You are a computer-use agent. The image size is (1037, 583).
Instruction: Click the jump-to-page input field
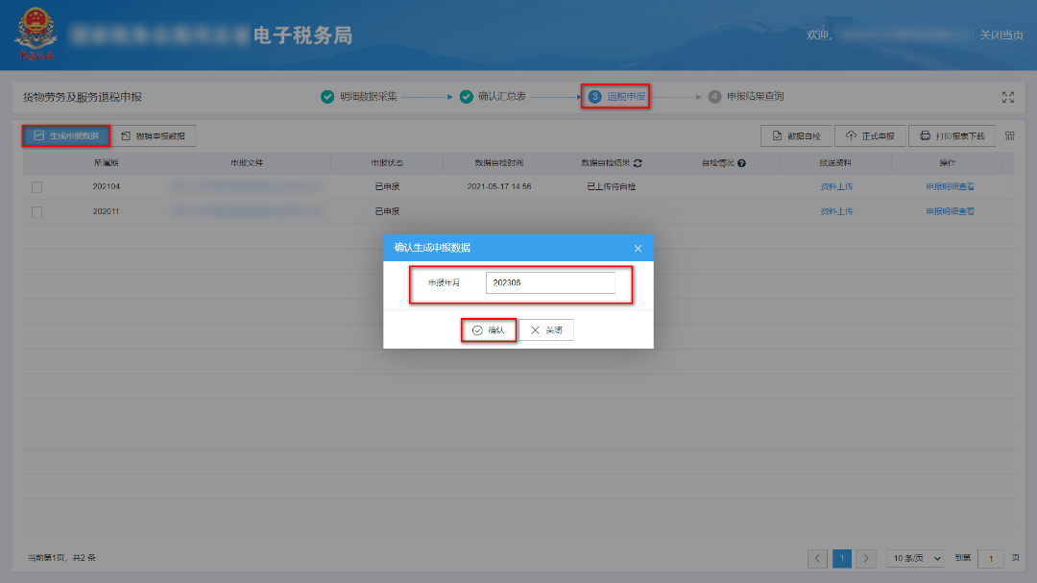click(x=991, y=559)
